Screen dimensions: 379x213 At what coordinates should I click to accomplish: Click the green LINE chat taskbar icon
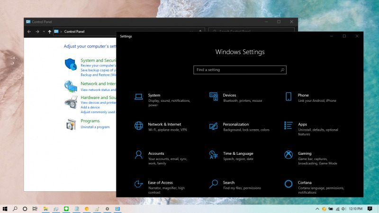point(66,209)
